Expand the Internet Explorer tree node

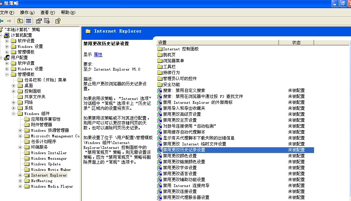point(20,175)
